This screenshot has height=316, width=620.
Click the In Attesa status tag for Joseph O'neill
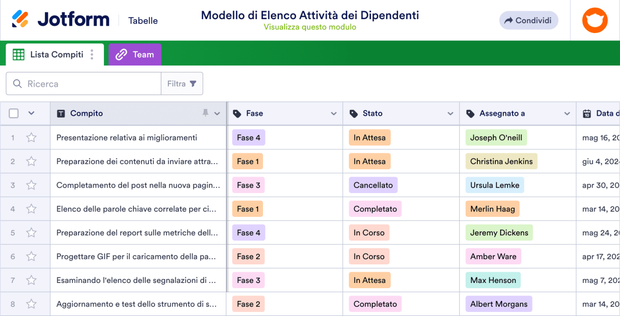369,137
